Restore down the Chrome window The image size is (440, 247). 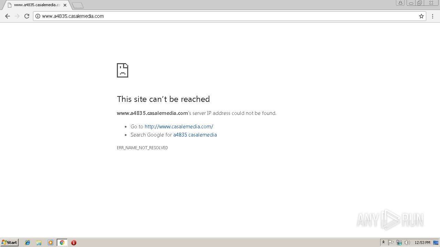(x=420, y=3)
